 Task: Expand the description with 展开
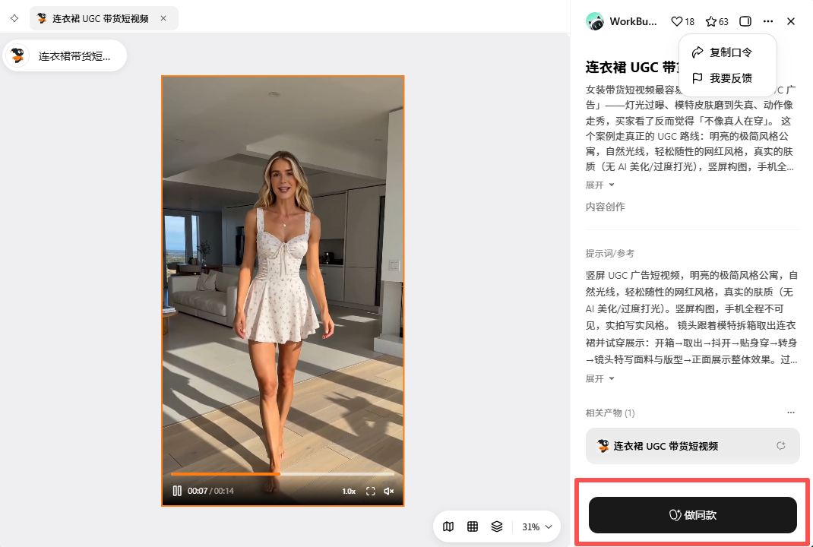pyautogui.click(x=600, y=185)
